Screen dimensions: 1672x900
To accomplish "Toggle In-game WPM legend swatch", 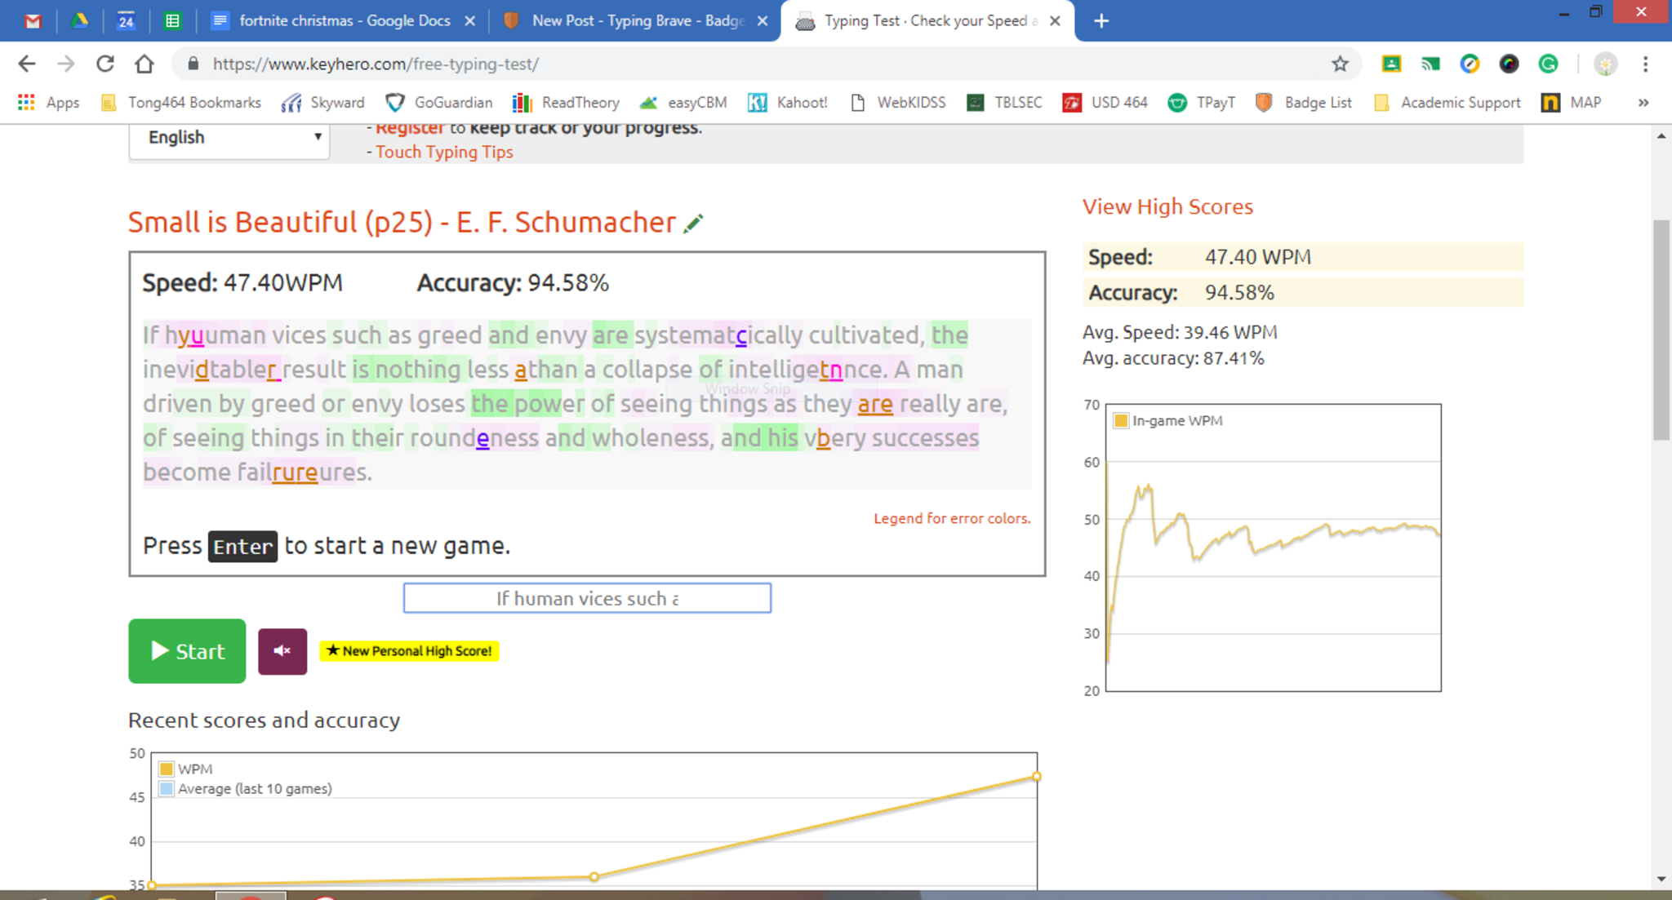I will 1121,421.
